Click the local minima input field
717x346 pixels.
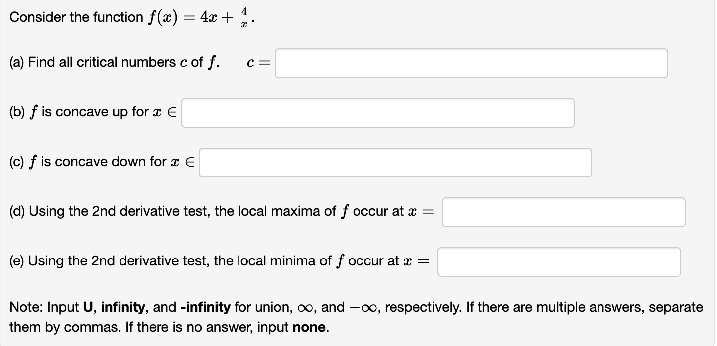559,261
